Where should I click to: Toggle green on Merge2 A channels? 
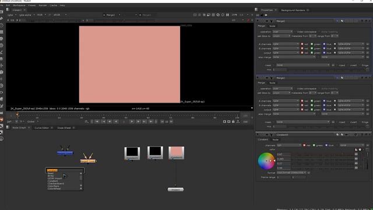pyautogui.click(x=312, y=44)
